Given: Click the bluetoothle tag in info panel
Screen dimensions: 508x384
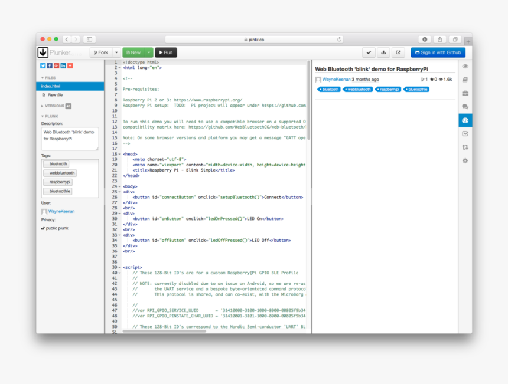Looking at the screenshot, I should [416, 89].
